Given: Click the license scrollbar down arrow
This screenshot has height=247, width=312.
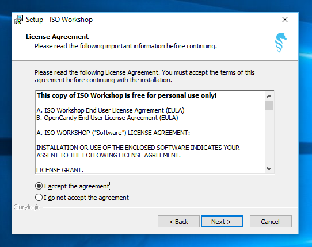Looking at the screenshot, I should click(x=269, y=169).
